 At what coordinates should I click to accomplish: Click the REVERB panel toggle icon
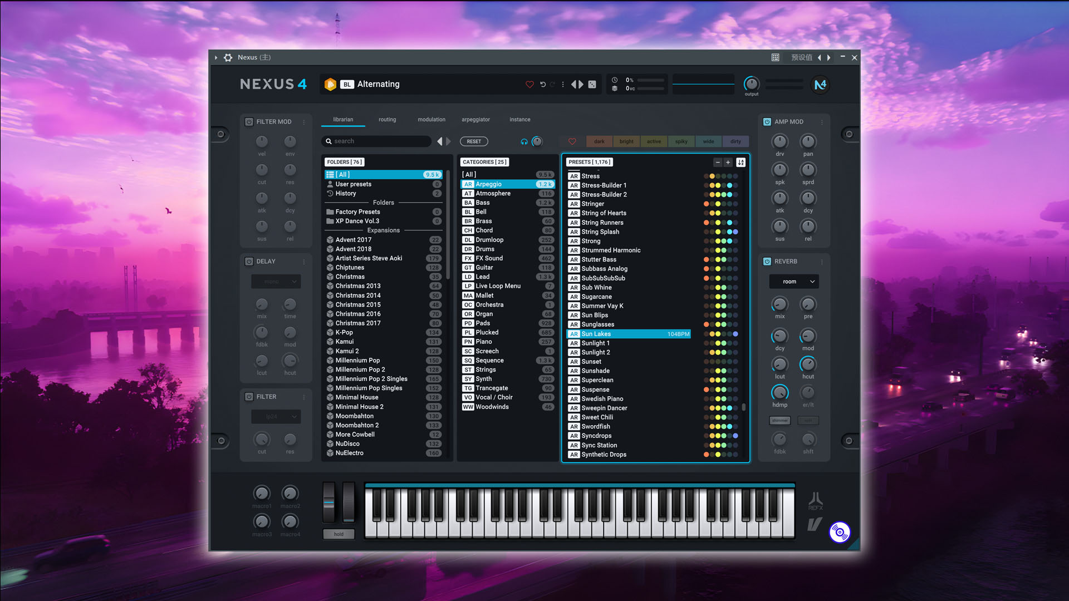(x=767, y=261)
